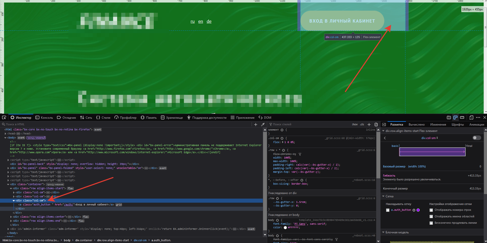This screenshot has height=243, width=487.
Task: Click 'Вход в личный кабинет' button on page
Action: pyautogui.click(x=342, y=21)
